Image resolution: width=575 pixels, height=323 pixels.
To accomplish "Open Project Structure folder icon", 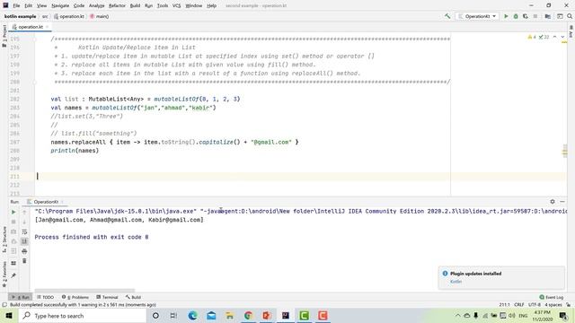I will pos(547,16).
